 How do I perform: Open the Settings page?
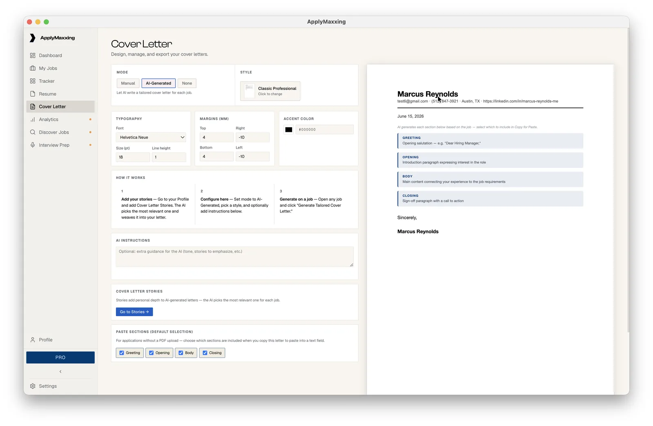[60, 386]
